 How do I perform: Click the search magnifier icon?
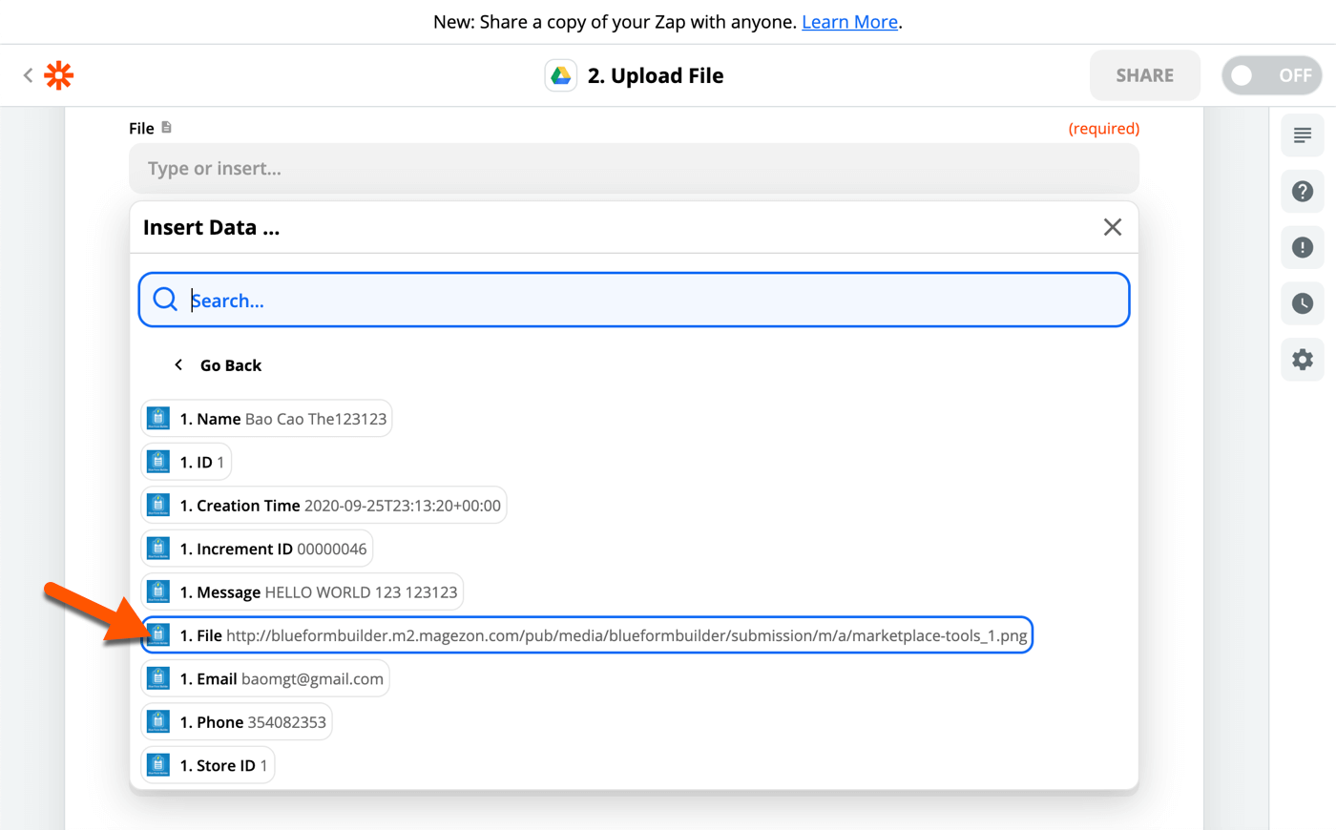(x=164, y=300)
